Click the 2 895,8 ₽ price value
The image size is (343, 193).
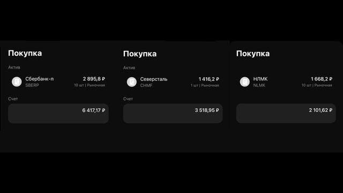point(94,79)
